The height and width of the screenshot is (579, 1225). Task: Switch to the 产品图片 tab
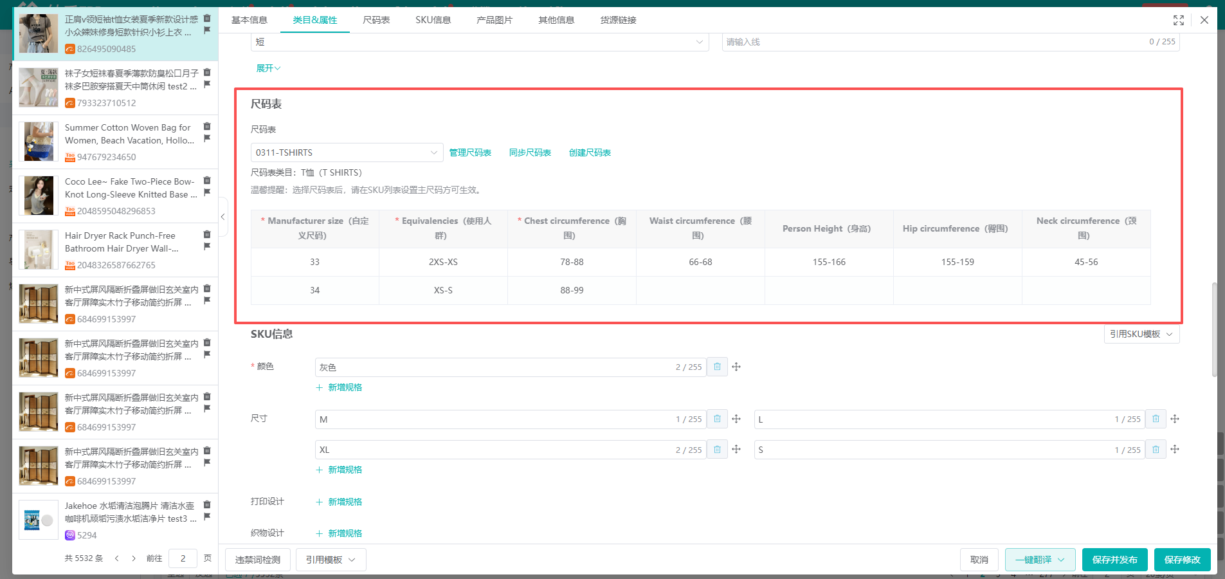click(x=494, y=20)
